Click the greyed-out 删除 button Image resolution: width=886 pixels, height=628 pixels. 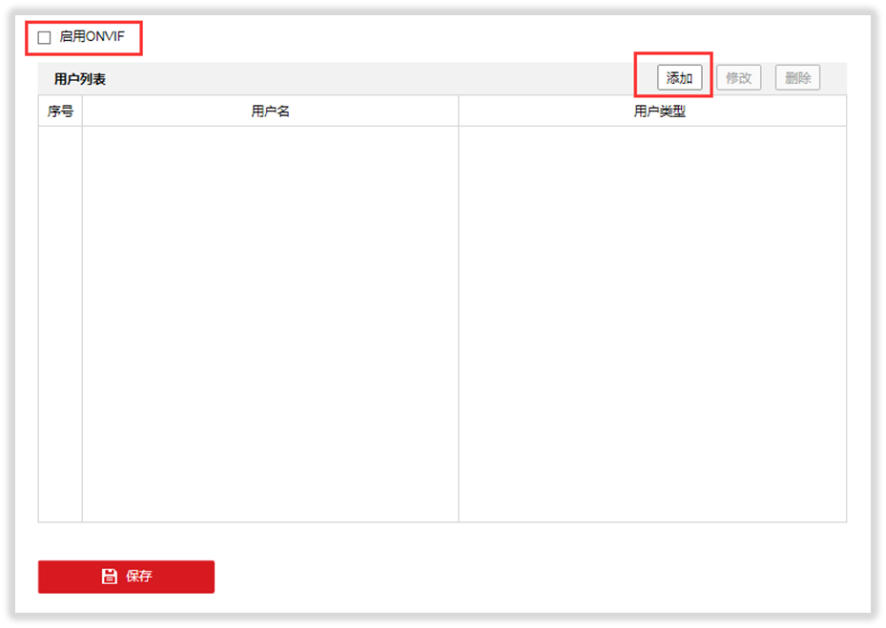(x=797, y=78)
